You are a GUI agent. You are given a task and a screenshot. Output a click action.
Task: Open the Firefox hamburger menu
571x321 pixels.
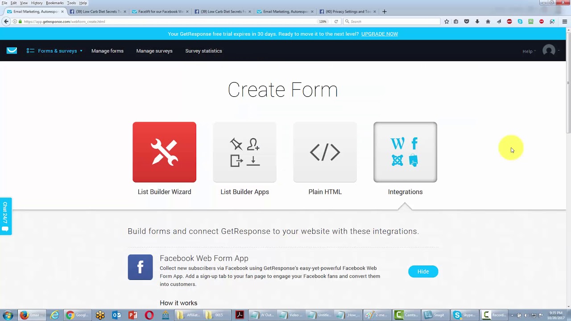pyautogui.click(x=564, y=21)
